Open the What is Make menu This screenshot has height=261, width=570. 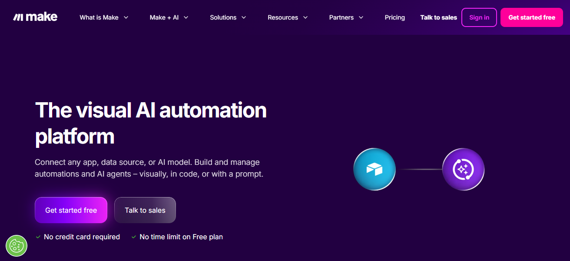tap(104, 17)
